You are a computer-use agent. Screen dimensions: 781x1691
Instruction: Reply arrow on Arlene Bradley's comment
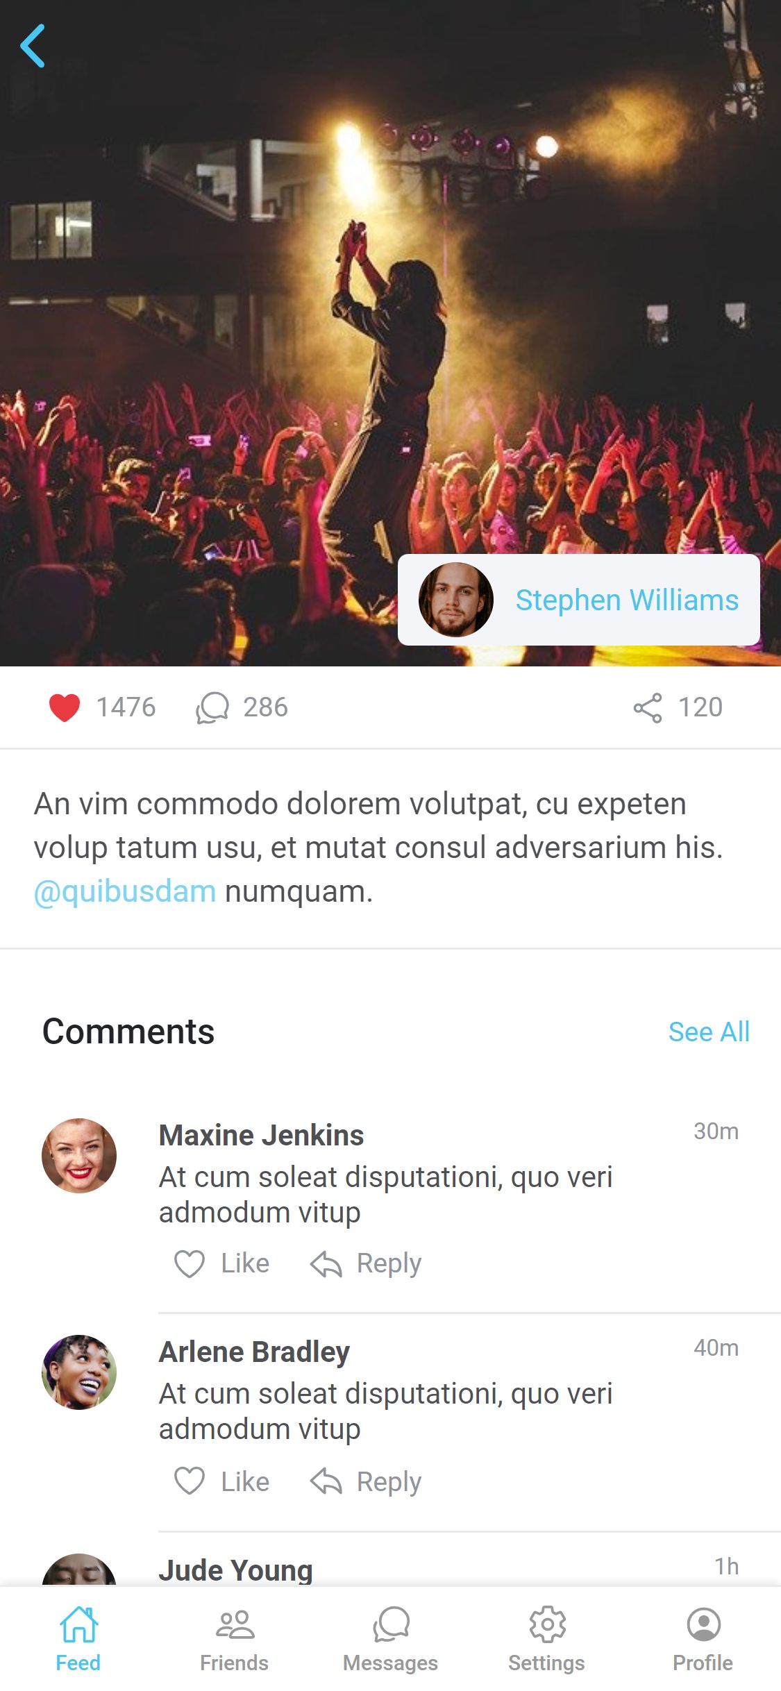coord(326,1481)
